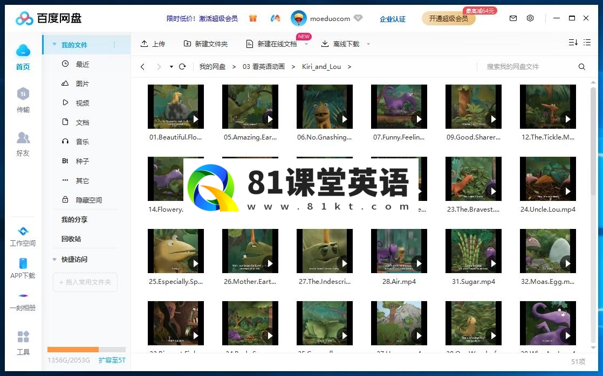Open the 工具 tools panel
This screenshot has width=603, height=376.
coord(23,343)
